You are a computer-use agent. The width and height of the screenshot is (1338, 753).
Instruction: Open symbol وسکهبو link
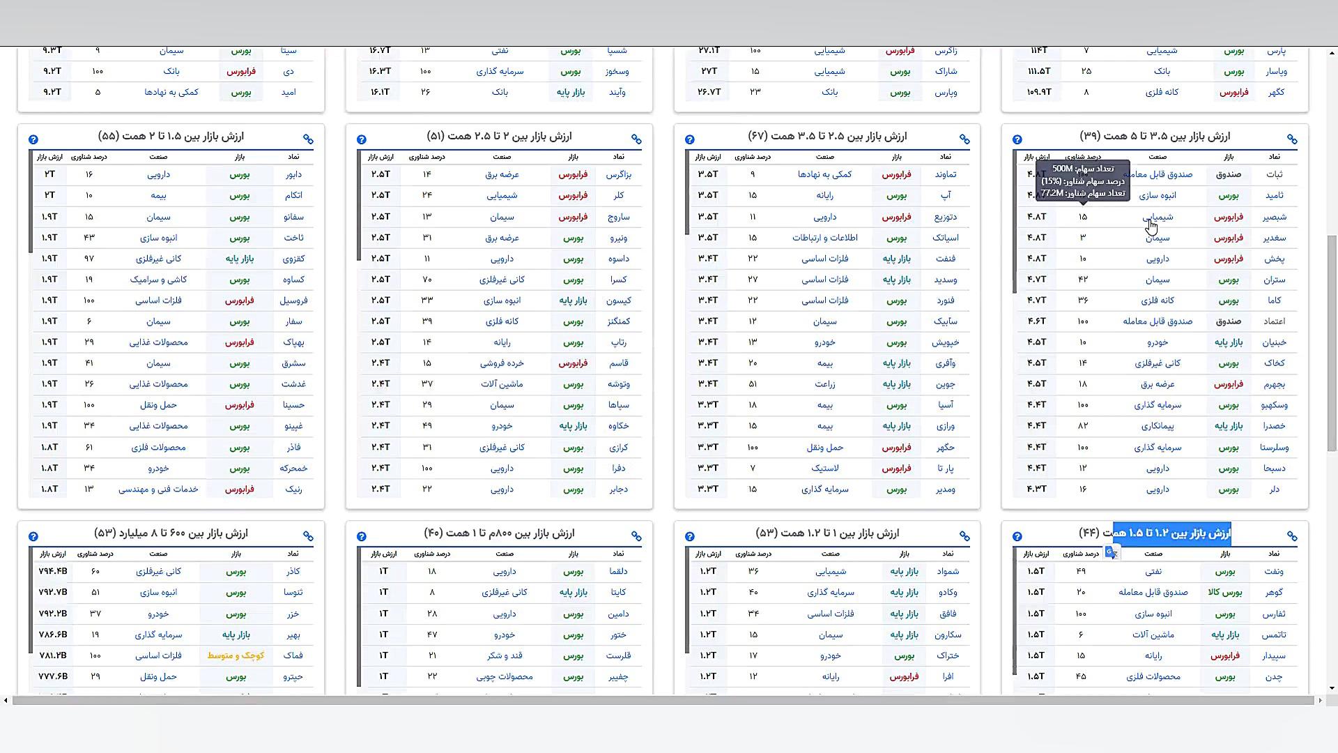[x=1274, y=405]
